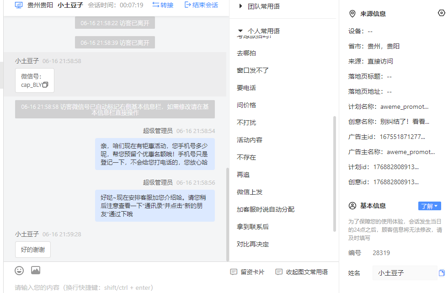The width and height of the screenshot is (448, 293).
Task: Click the image upload icon
Action: coord(36,270)
